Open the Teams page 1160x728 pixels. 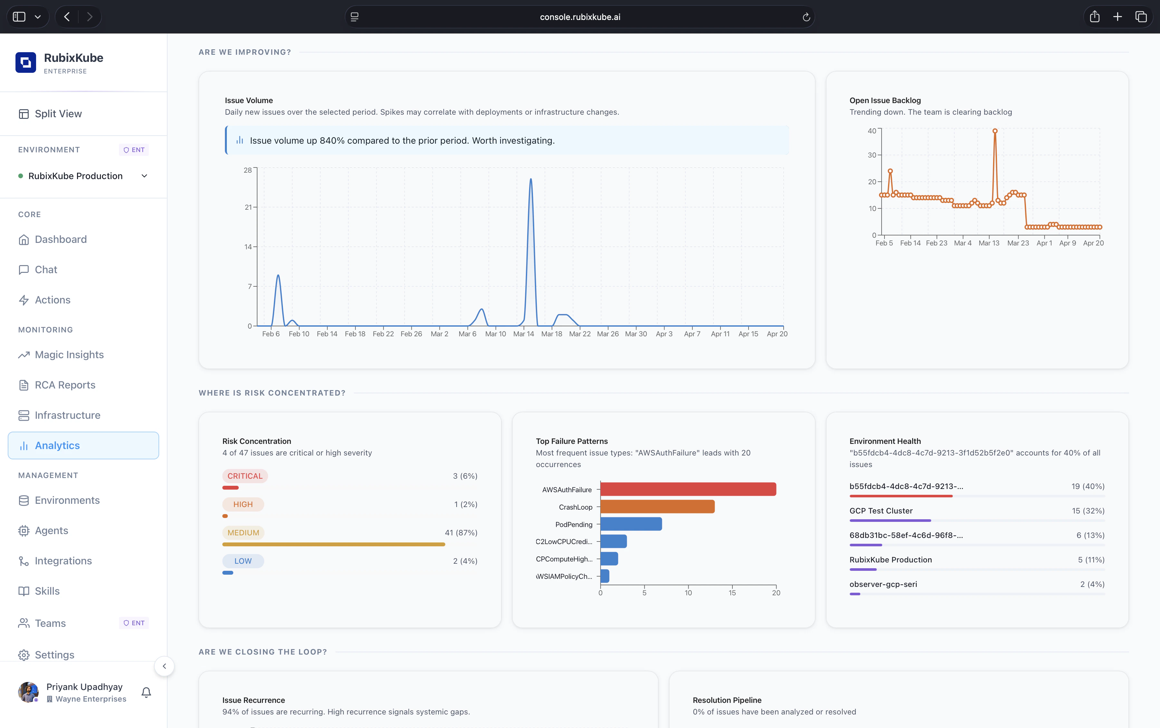tap(50, 623)
